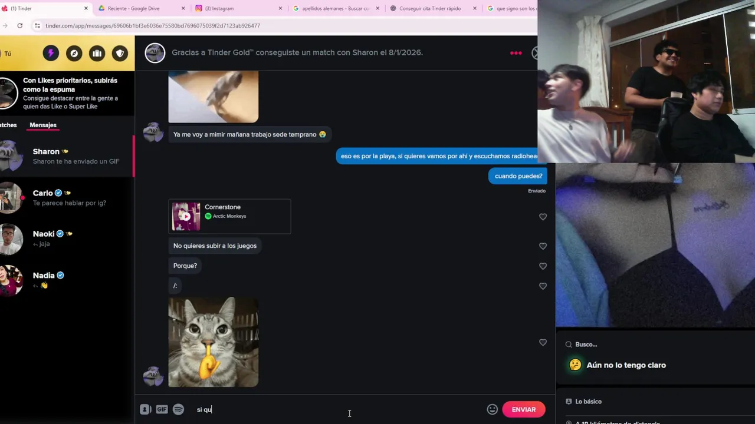Viewport: 755px width, 424px height.
Task: Like the 'No quieres subir a los juegos' message
Action: click(543, 246)
